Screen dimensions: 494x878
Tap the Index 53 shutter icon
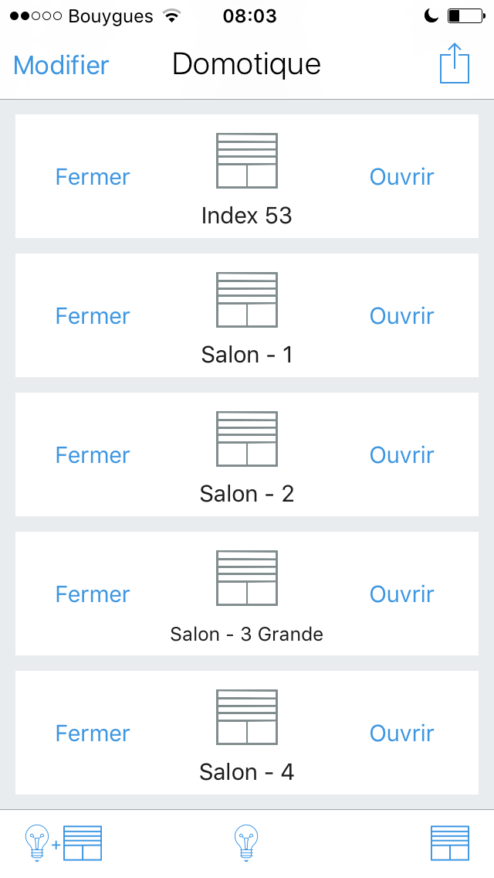point(247,161)
